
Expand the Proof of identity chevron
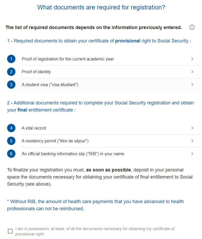[x=192, y=72]
